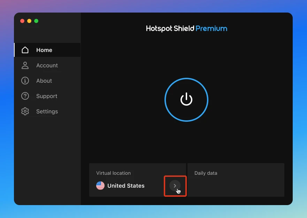Click the Account person icon

[25, 66]
